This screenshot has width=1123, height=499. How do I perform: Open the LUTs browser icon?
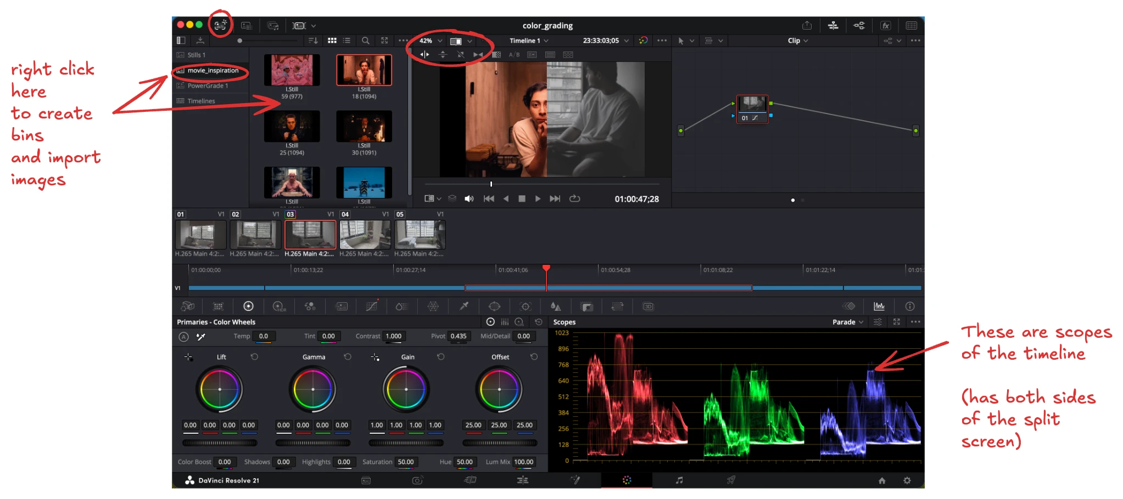pyautogui.click(x=247, y=25)
